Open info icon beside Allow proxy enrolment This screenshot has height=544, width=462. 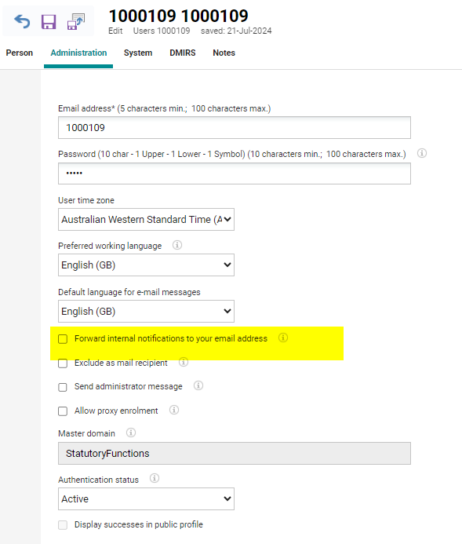click(x=174, y=410)
